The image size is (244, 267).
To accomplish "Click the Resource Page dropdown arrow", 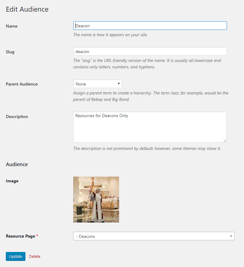I will 231,236.
